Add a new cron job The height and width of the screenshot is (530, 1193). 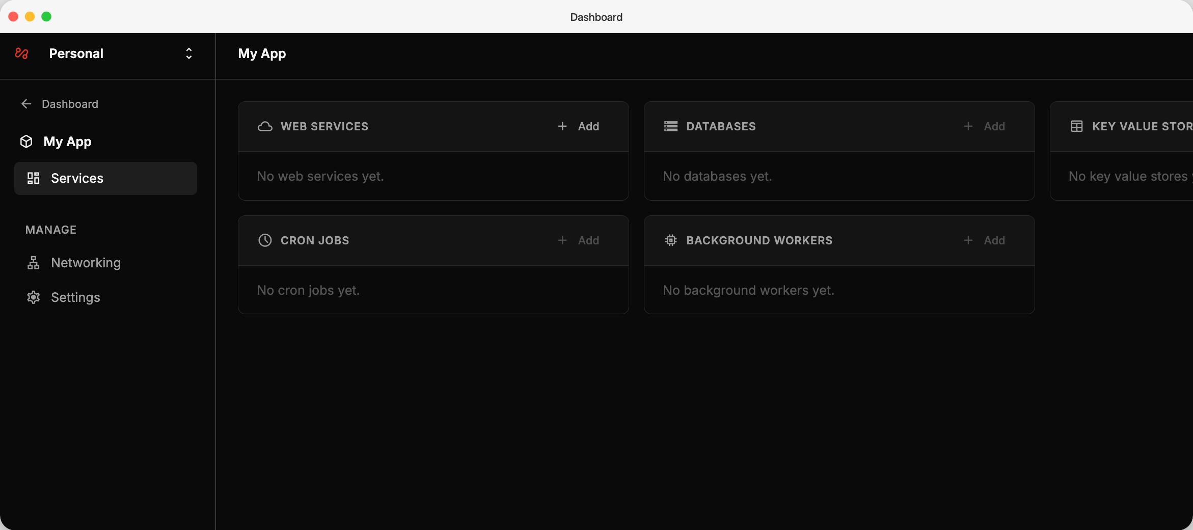tap(579, 240)
